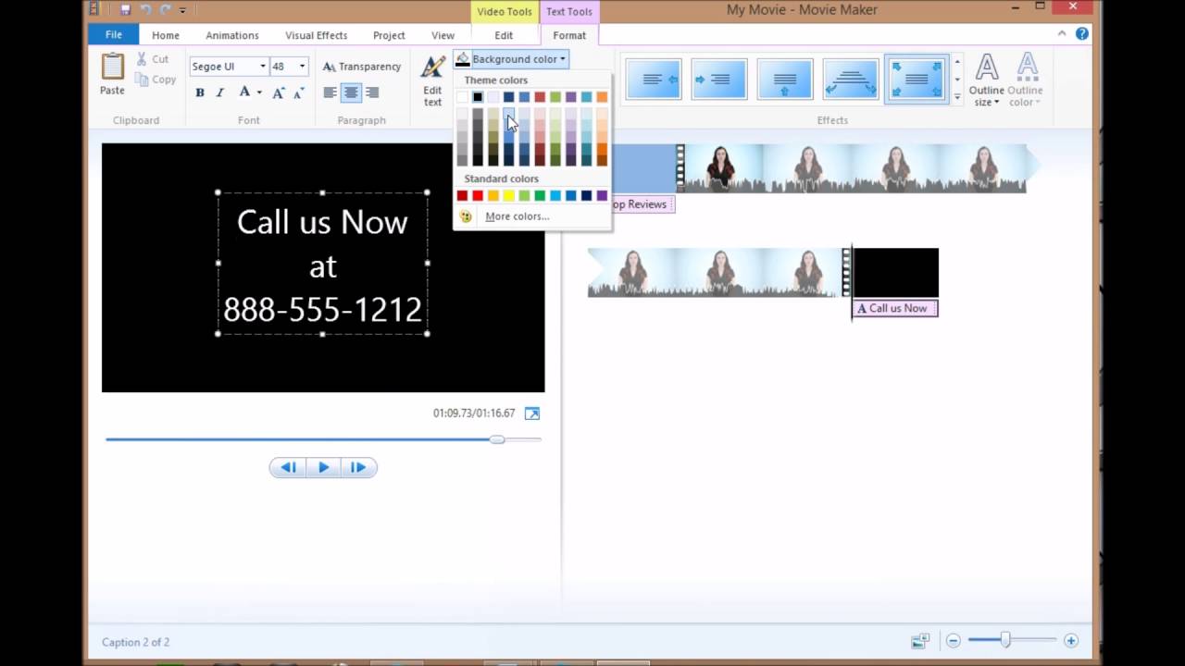Open the Video Tools Edit tab

pos(504,35)
